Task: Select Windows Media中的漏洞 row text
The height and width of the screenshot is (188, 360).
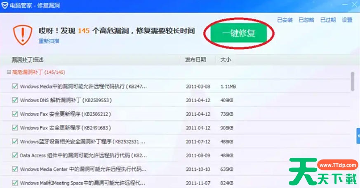Action: pos(83,87)
